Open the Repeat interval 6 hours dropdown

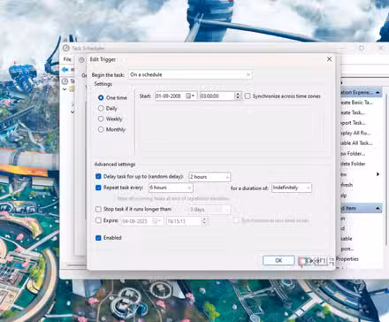[171, 188]
